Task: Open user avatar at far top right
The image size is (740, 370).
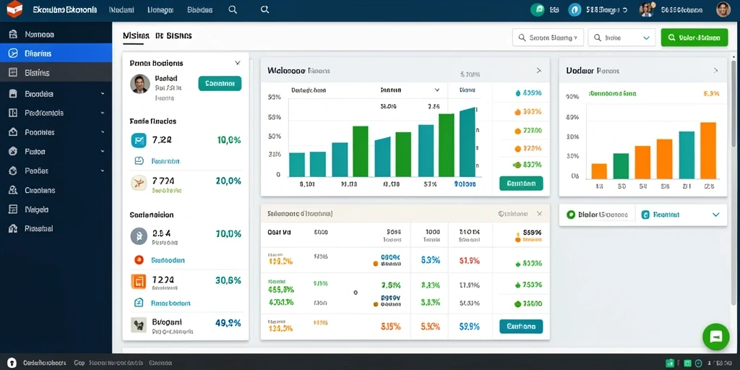Action: tap(723, 9)
